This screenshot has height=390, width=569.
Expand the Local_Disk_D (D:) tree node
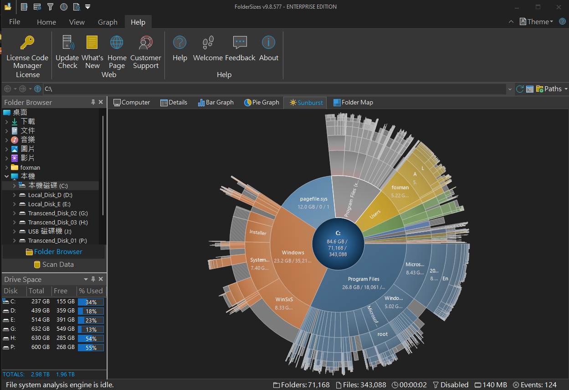[x=14, y=195]
